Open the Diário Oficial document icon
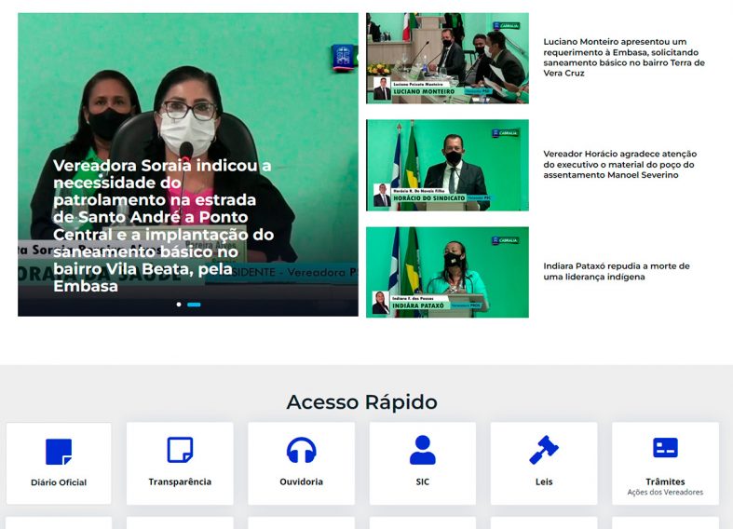Viewport: 733px width, 529px height. click(59, 452)
